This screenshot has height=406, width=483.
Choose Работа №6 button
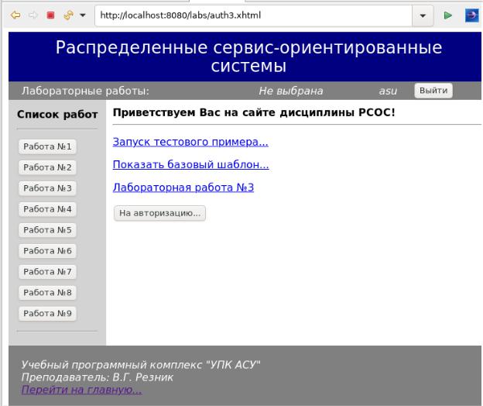(47, 251)
